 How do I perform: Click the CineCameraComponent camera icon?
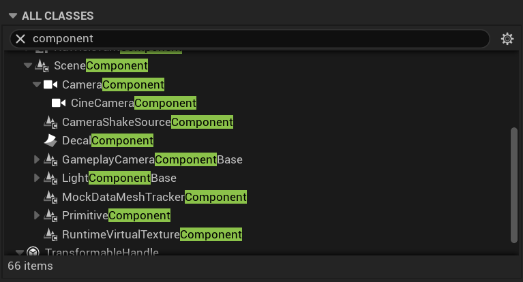(x=59, y=104)
